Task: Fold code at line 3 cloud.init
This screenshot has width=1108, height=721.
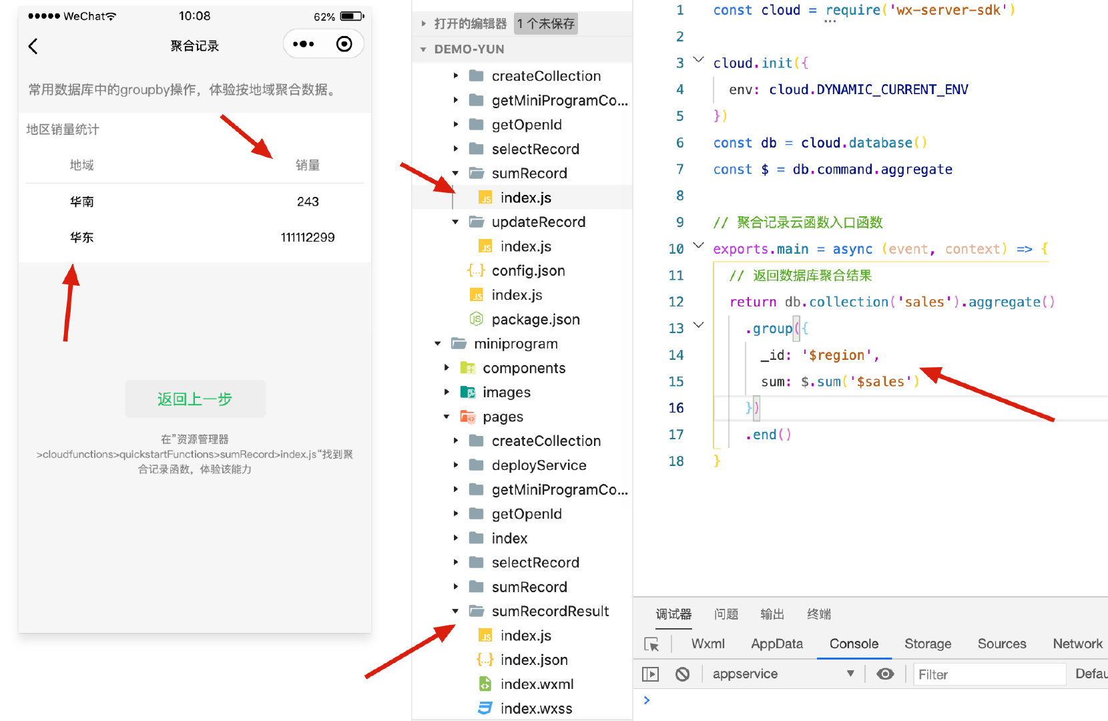Action: (698, 60)
